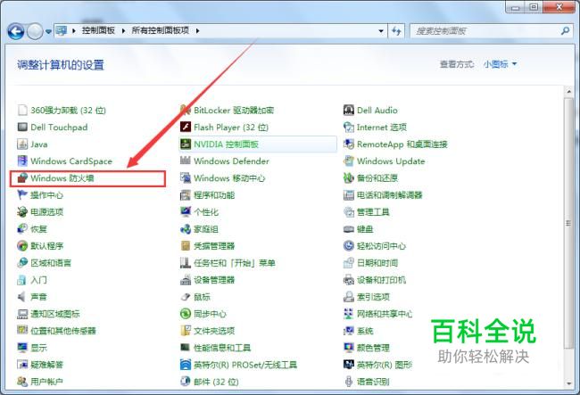The image size is (580, 395).
Task: Click the Java control panel icon
Action: pos(22,144)
